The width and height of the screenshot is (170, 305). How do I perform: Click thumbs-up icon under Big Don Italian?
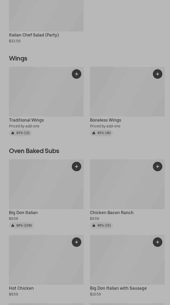13,225
